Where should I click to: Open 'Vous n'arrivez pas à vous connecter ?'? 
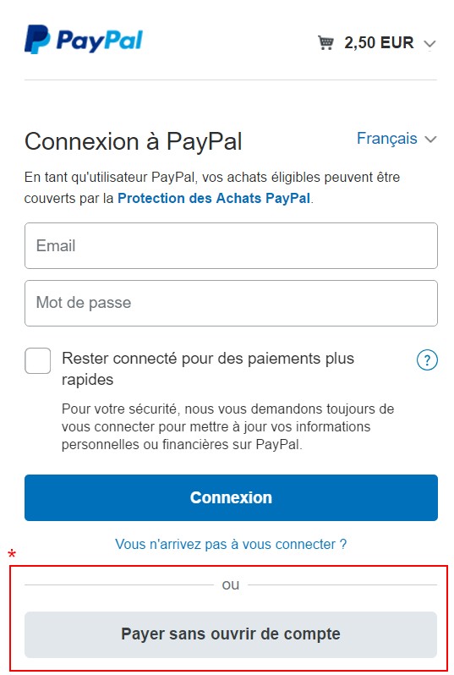point(231,544)
